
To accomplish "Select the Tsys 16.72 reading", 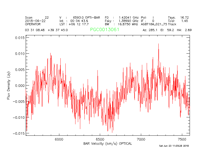I will (178, 18).
